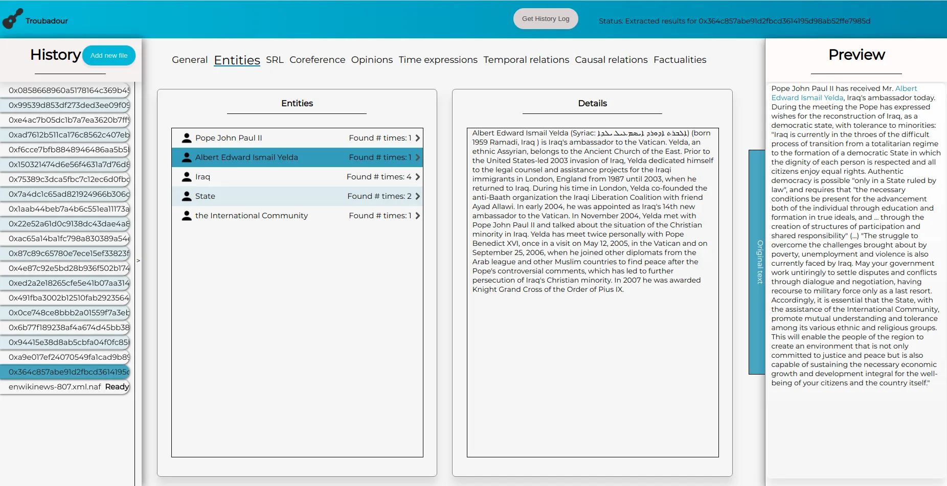Click the person icon beside the International Community

(x=186, y=215)
